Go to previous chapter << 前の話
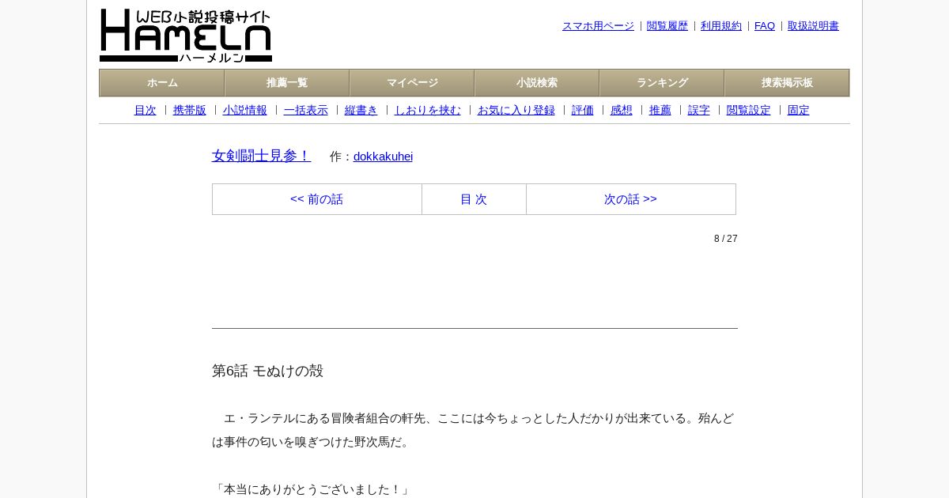Image resolution: width=949 pixels, height=498 pixels. (317, 199)
